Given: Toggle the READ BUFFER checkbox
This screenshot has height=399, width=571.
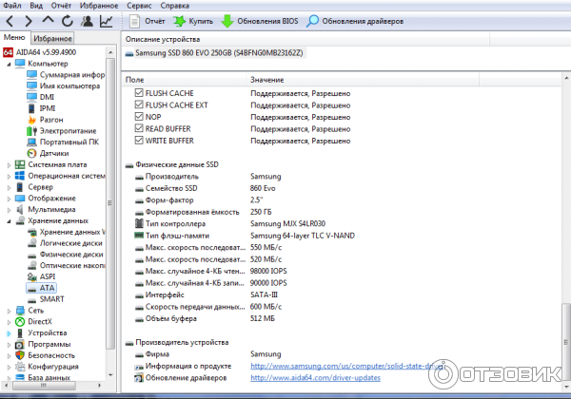Looking at the screenshot, I should [139, 128].
